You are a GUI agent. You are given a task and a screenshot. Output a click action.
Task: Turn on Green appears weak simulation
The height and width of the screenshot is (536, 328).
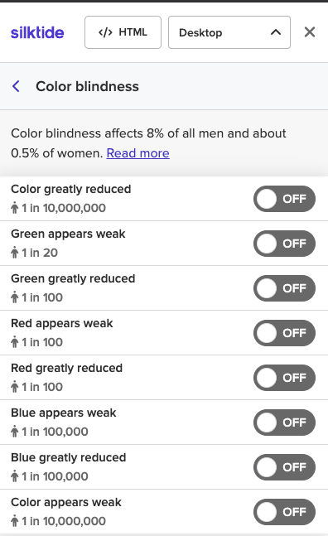[284, 244]
